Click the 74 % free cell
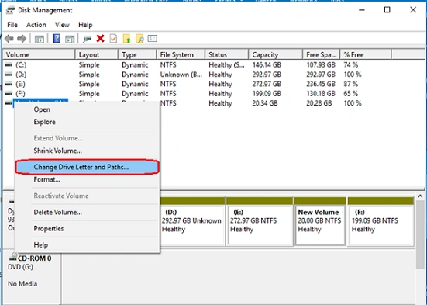The height and width of the screenshot is (305, 427). point(351,65)
